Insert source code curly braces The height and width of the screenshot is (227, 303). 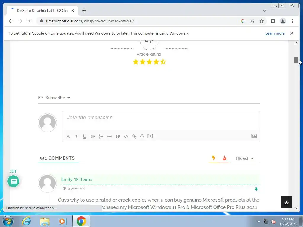pos(142,136)
